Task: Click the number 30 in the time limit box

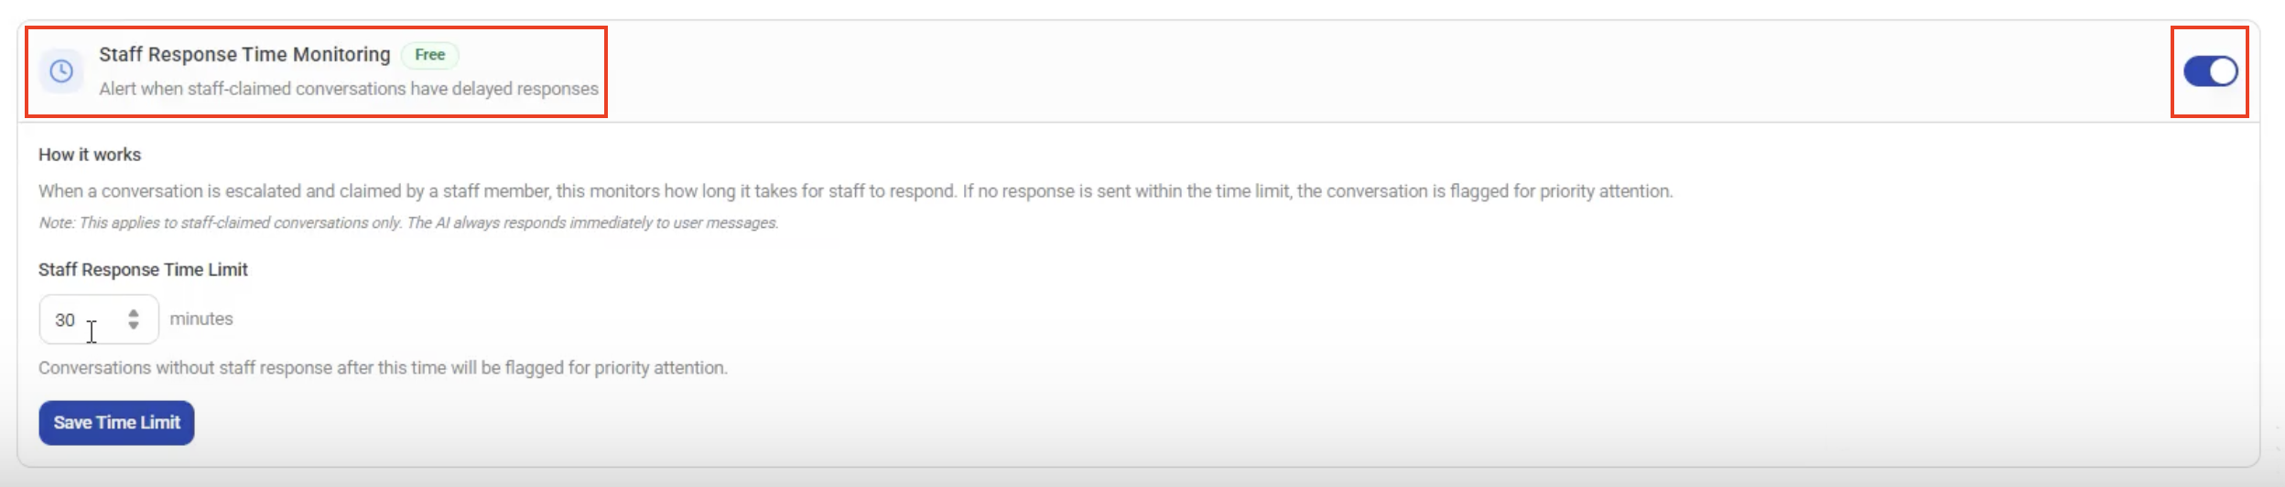Action: tap(65, 320)
